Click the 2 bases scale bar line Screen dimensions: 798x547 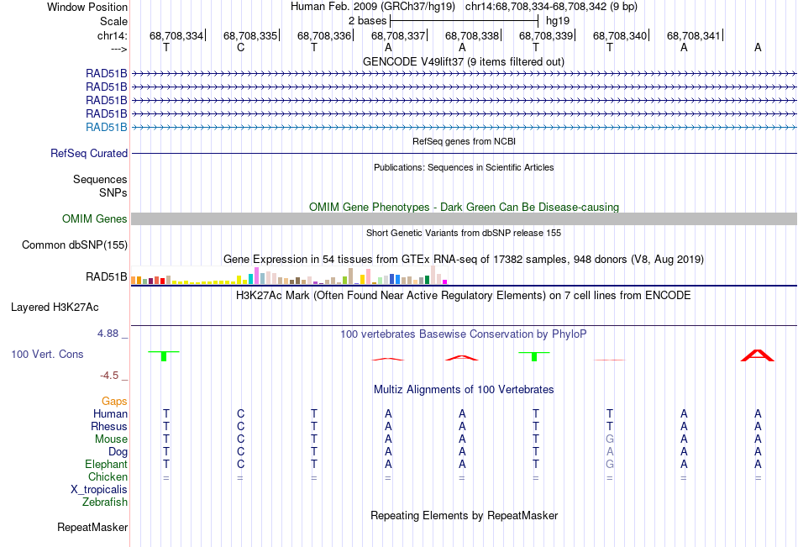tap(465, 21)
